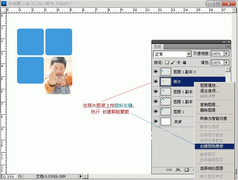Minimize the Photoshop document window

click(x=210, y=4)
